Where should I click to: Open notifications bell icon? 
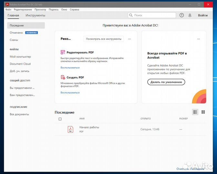point(190,15)
